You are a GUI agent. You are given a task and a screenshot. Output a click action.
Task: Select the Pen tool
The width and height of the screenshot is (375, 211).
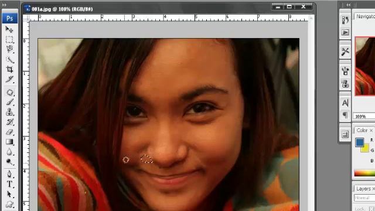9,174
